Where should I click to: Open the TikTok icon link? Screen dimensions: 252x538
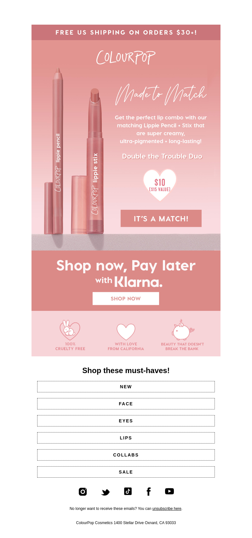click(x=128, y=491)
